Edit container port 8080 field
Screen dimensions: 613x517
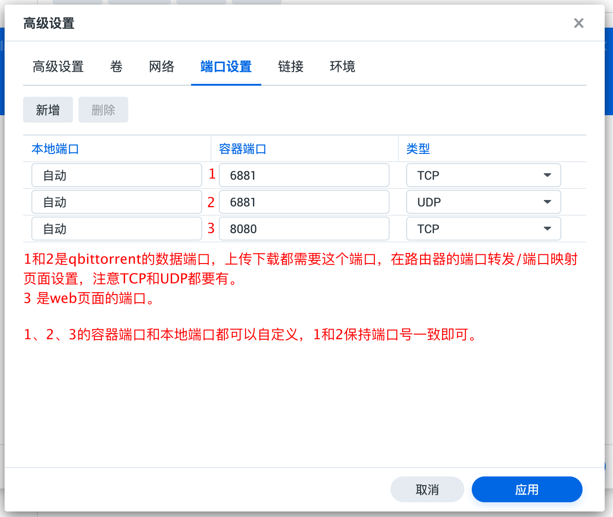pos(304,229)
